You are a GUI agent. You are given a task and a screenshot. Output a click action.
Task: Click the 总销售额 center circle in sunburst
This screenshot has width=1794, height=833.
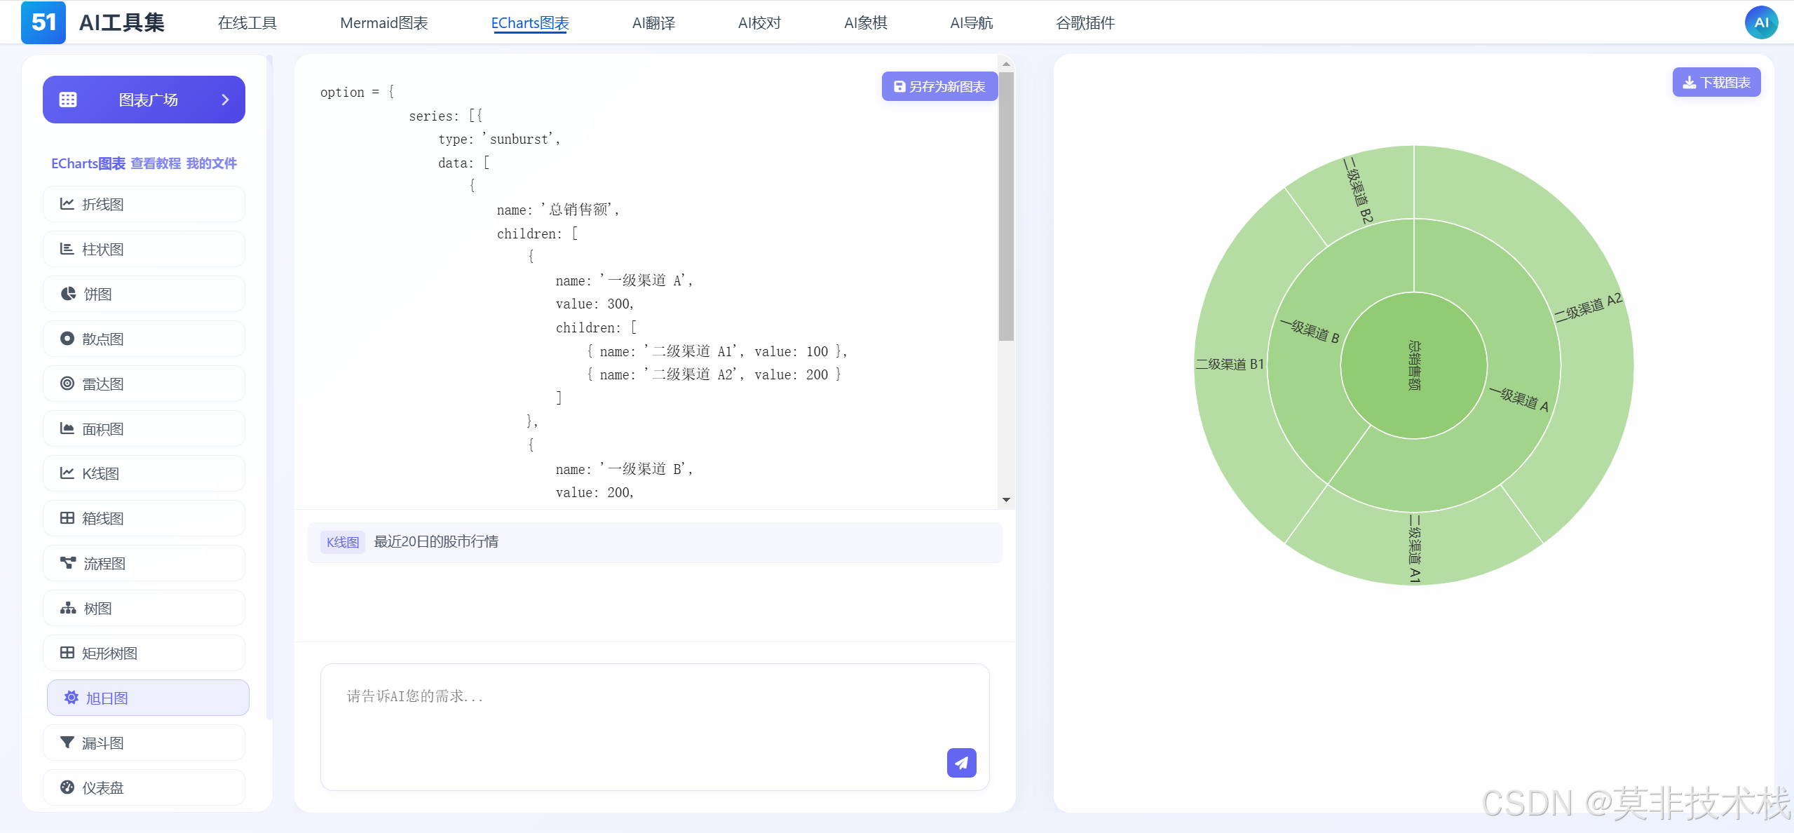point(1413,365)
